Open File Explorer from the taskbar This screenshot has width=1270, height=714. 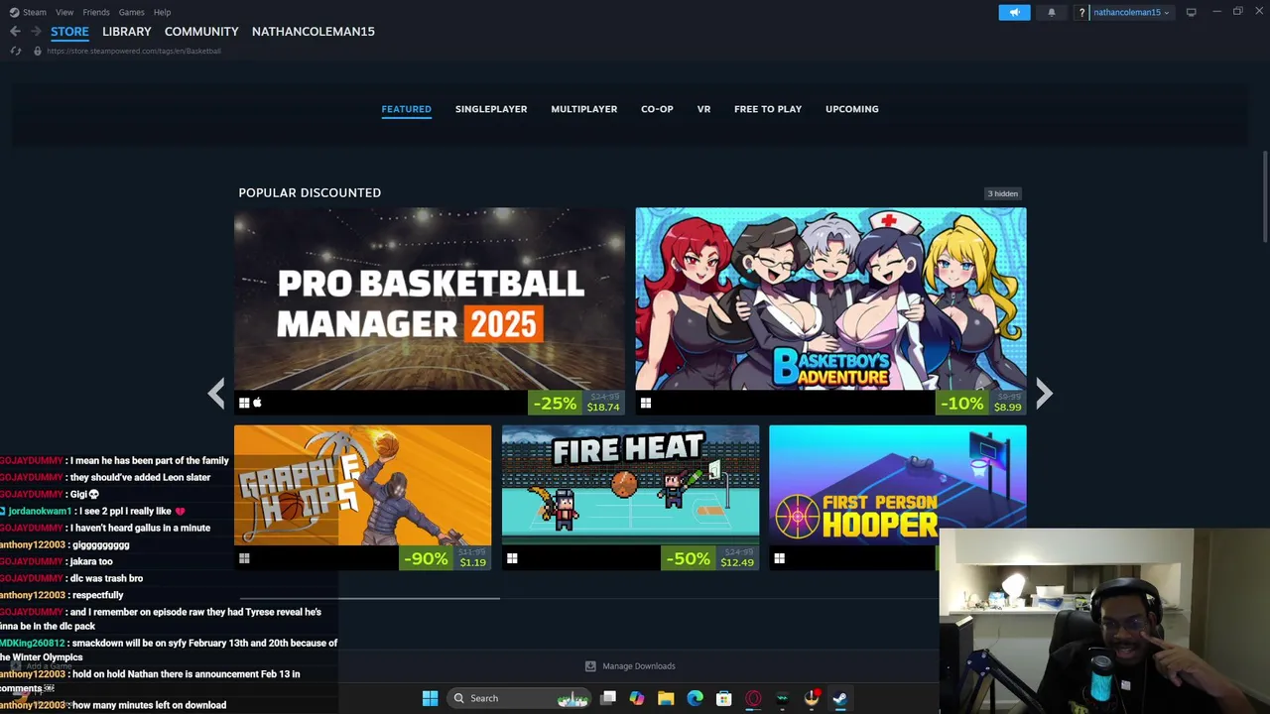coord(666,698)
